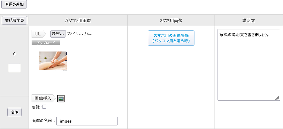The height and width of the screenshot is (129, 283).
Task: Click the 削除 button in left column
Action: (15, 112)
